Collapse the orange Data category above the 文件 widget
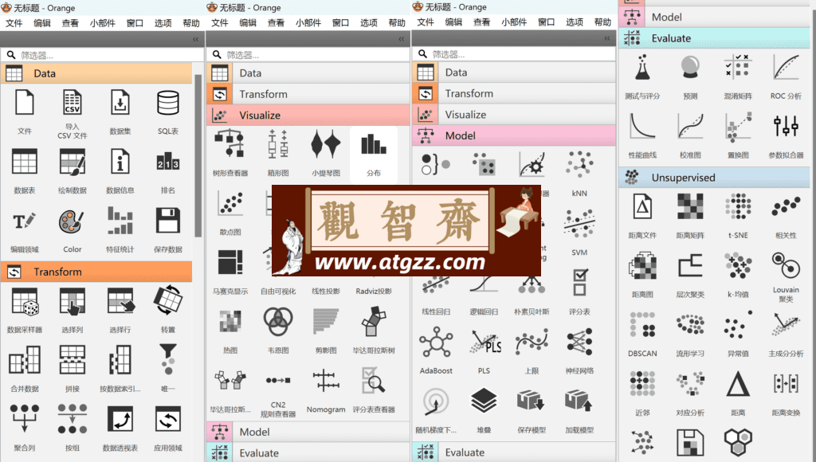The width and height of the screenshot is (816, 462). tap(96, 73)
